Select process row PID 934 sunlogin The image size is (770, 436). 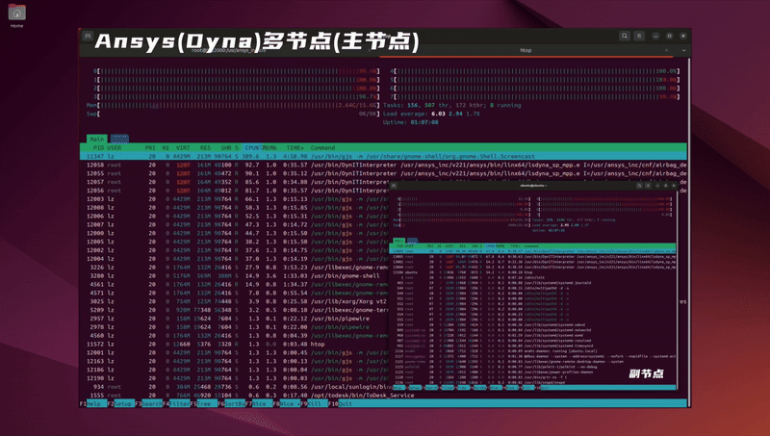tap(236, 387)
